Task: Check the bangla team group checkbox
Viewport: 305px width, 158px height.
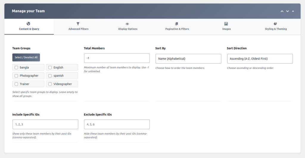Action: tap(16, 68)
